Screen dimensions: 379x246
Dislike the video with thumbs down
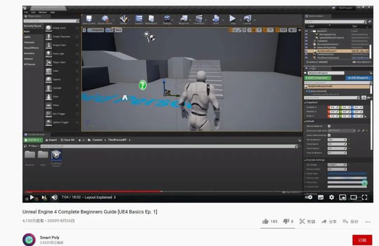tap(288, 221)
